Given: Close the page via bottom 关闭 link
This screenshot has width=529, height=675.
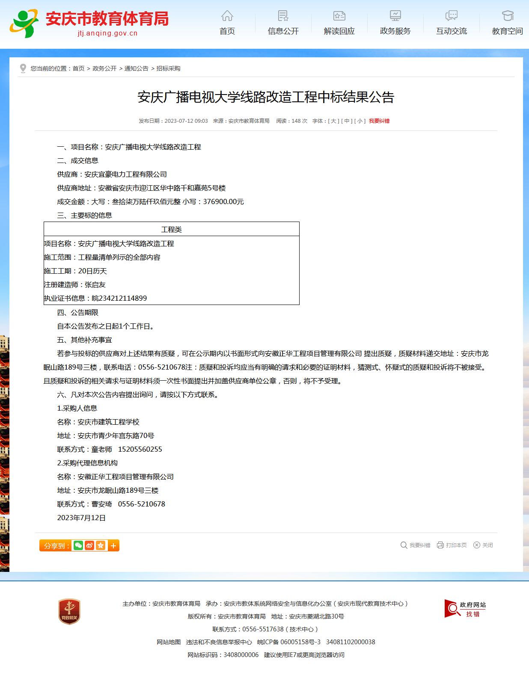Looking at the screenshot, I should click(x=483, y=545).
